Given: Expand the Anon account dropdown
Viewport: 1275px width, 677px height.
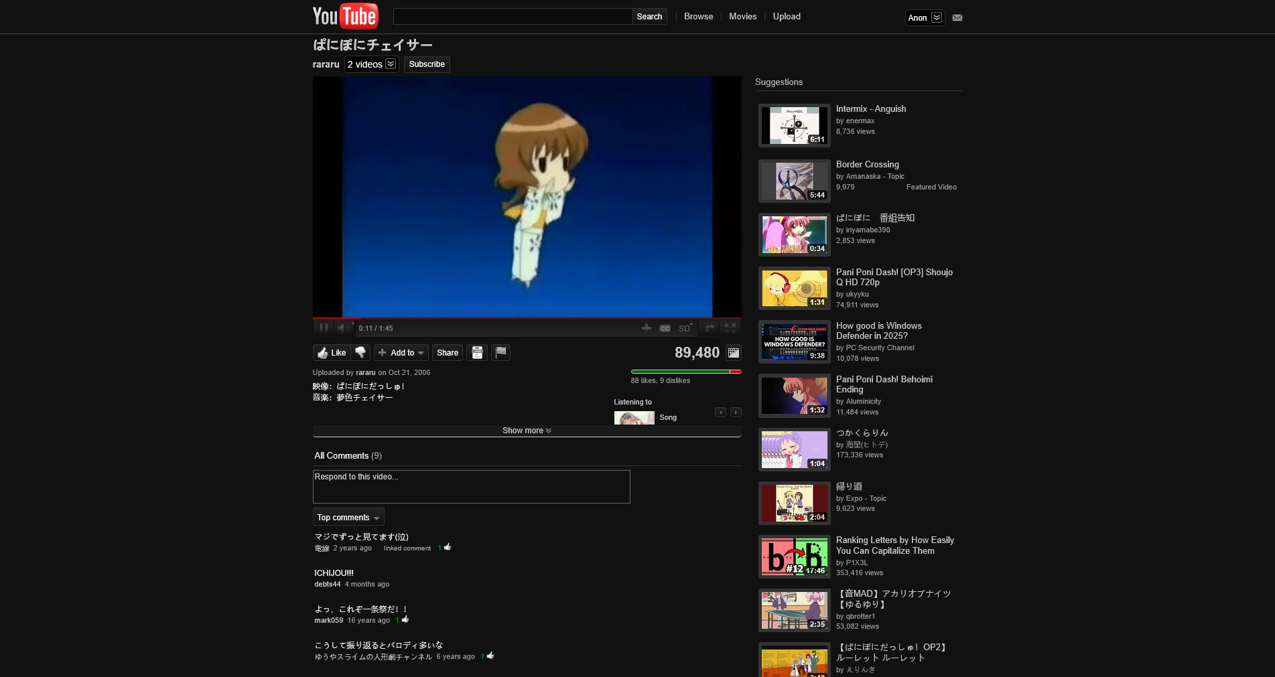Looking at the screenshot, I should click(925, 17).
